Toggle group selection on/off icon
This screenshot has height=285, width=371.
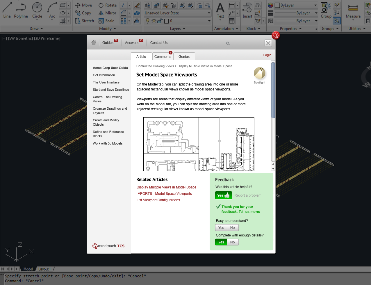coord(337,21)
